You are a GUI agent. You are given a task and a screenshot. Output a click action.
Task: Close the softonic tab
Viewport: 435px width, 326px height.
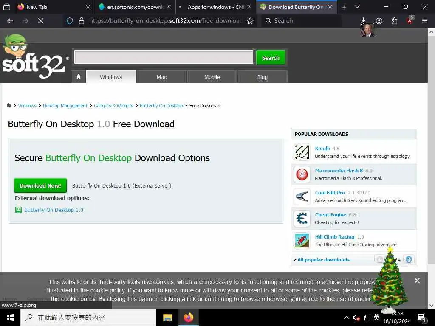tap(169, 7)
